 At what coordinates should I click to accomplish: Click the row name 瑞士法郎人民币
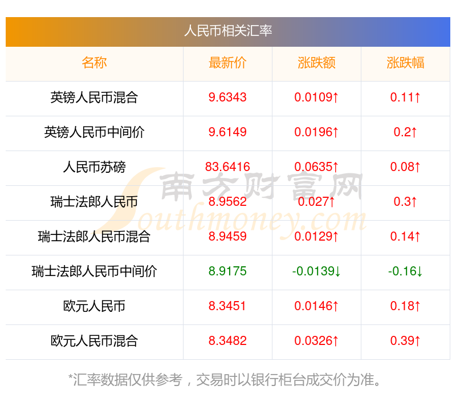point(94,202)
